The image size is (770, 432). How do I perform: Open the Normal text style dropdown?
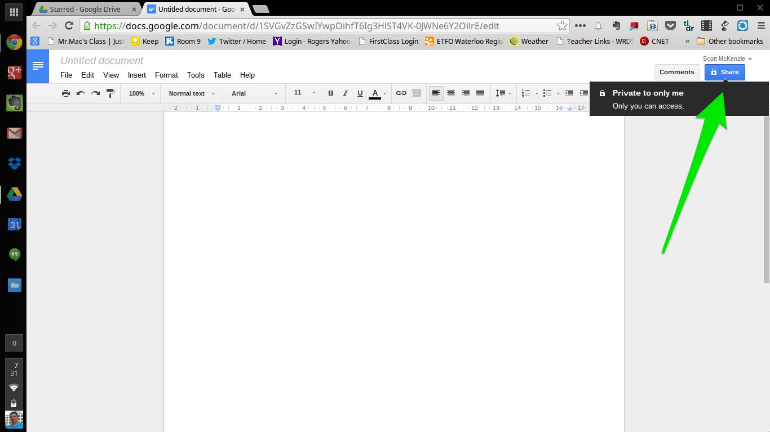click(192, 93)
